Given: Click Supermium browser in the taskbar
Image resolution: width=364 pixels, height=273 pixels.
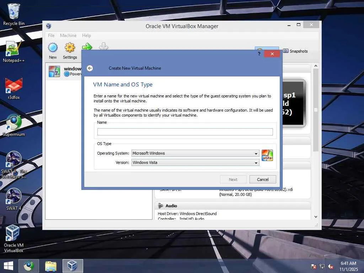Looking at the screenshot, I should [29, 266].
